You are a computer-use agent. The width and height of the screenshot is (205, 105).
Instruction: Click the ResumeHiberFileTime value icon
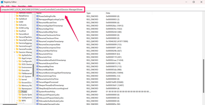pyautogui.click(x=37, y=51)
